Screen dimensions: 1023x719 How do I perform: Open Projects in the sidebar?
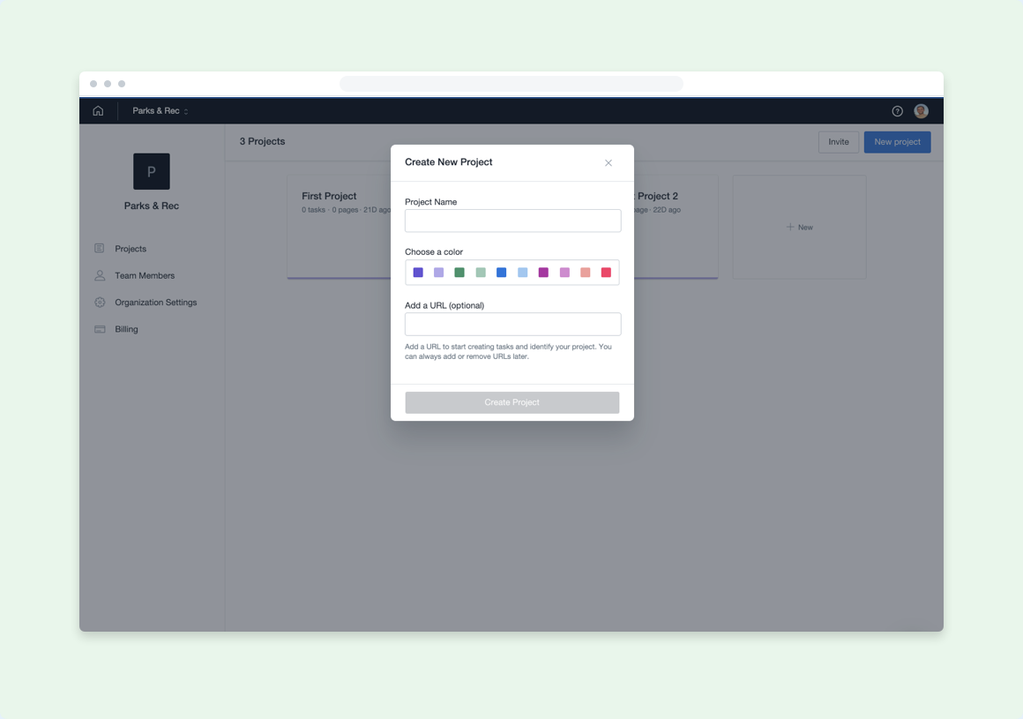pos(131,249)
